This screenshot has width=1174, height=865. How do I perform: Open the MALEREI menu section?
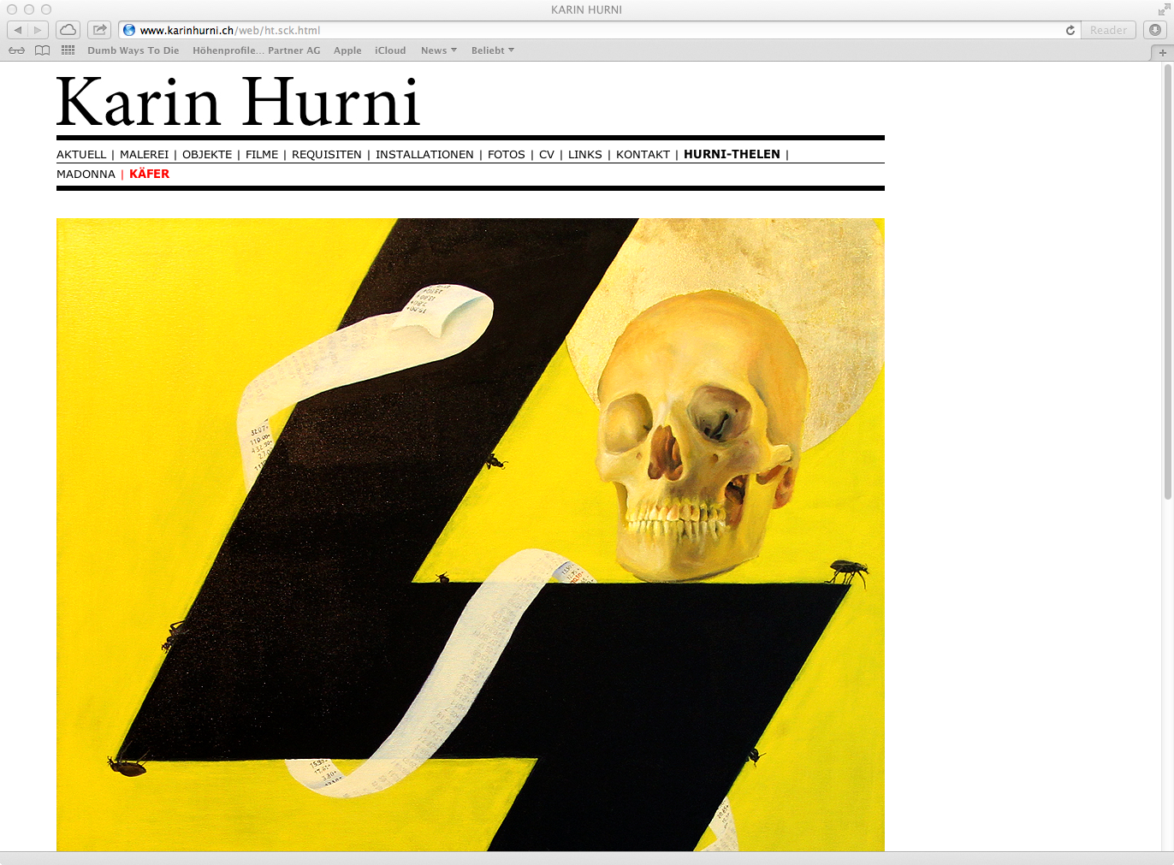coord(144,155)
